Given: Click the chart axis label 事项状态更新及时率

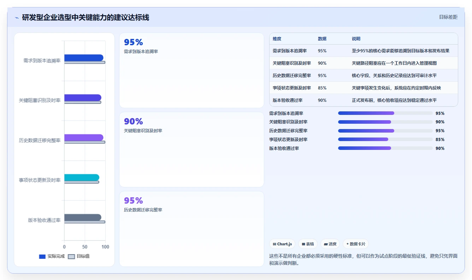Looking at the screenshot, I should point(40,180).
